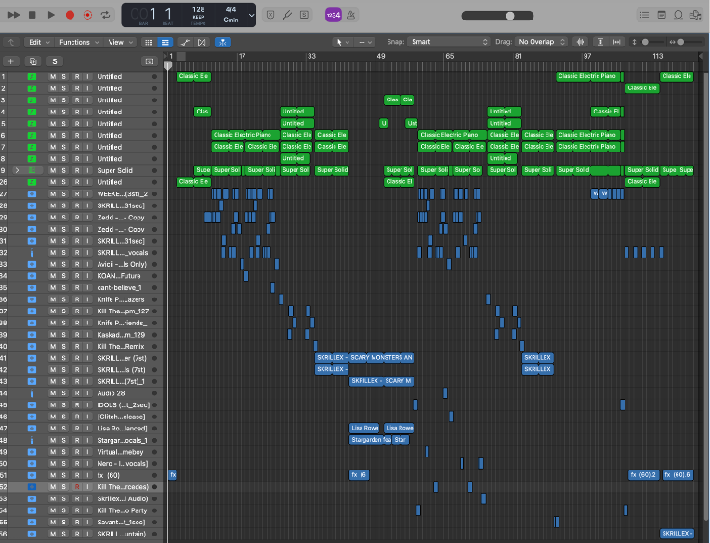Click the 128 tempo value in LCD
This screenshot has width=710, height=543.
click(x=198, y=9)
